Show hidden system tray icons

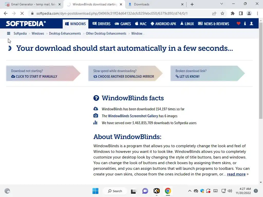click(190, 191)
